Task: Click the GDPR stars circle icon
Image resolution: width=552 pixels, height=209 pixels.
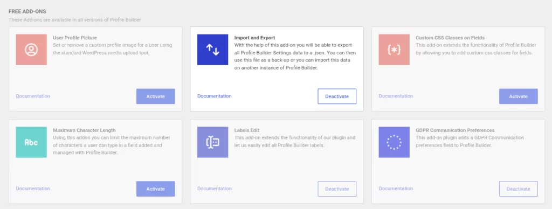Action: coord(394,142)
